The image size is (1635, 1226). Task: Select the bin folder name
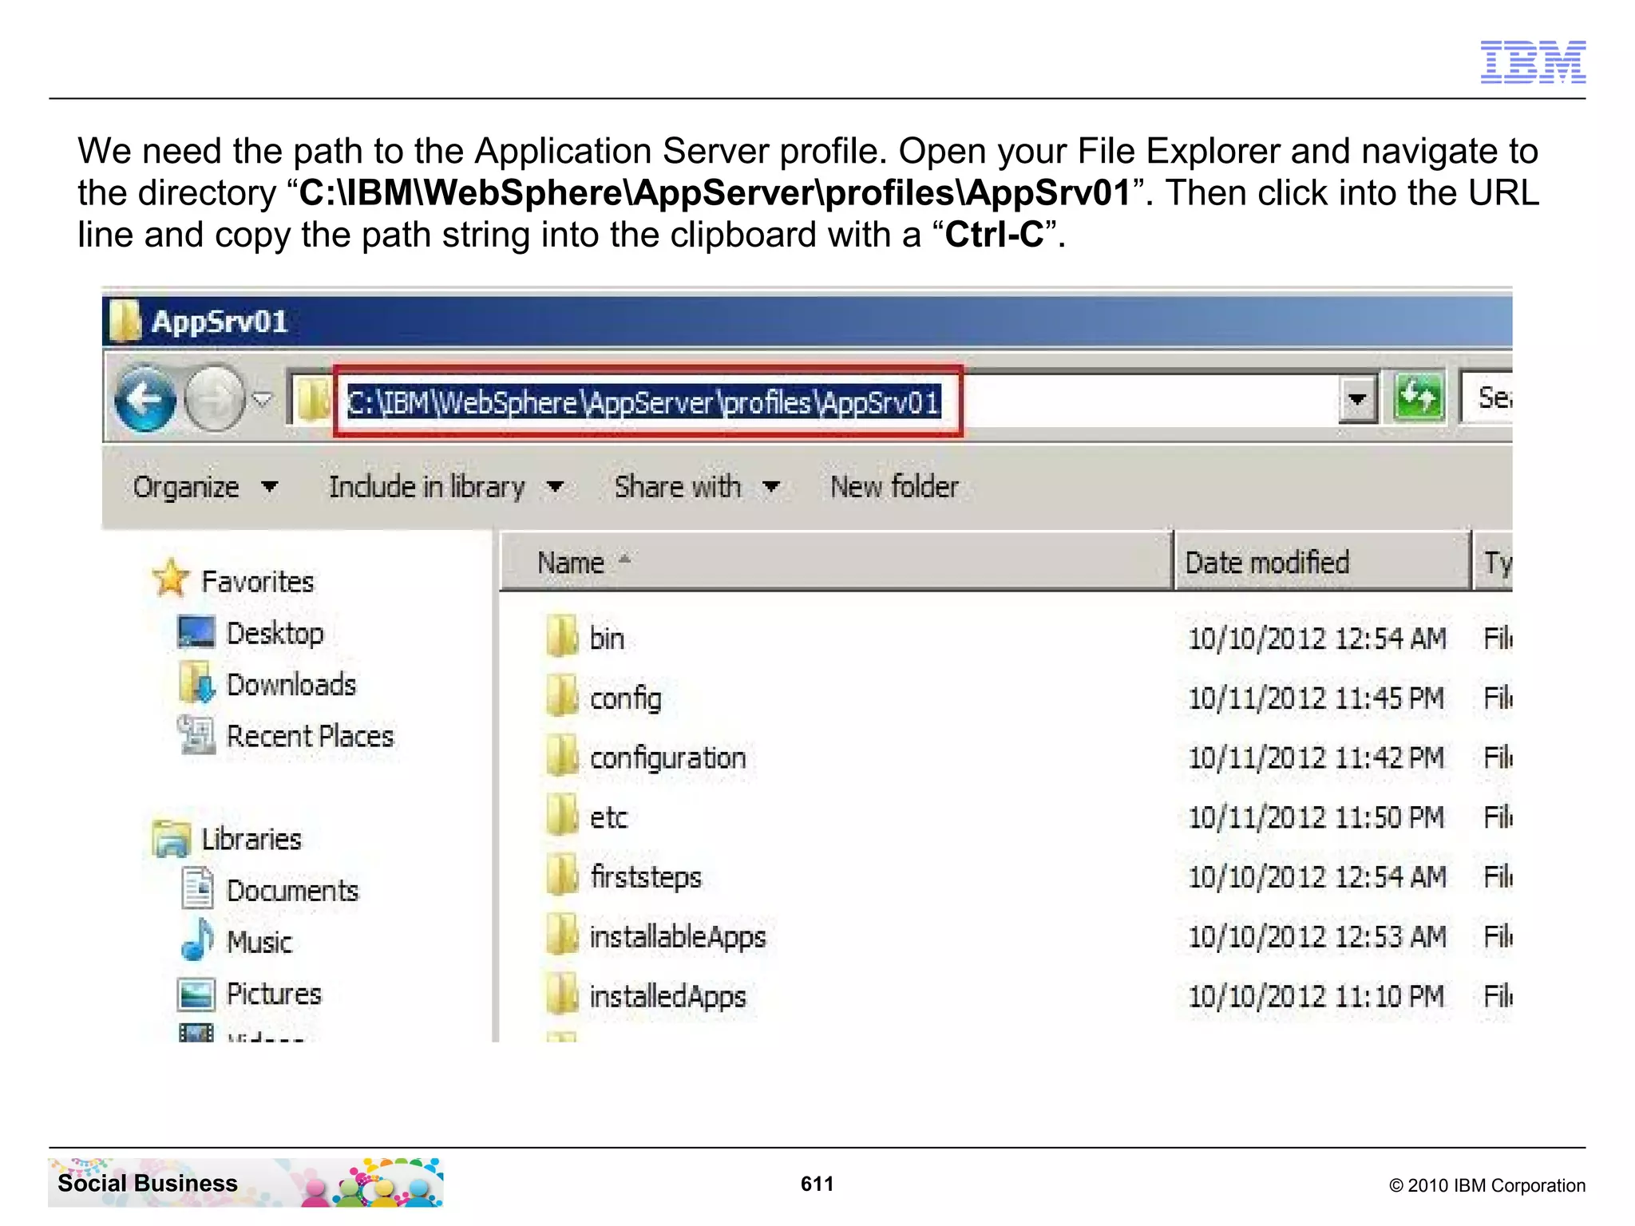pos(607,639)
